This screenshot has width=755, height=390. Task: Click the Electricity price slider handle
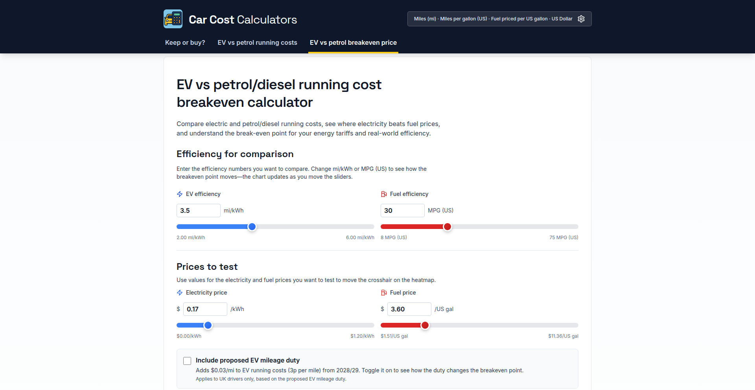[x=208, y=325]
